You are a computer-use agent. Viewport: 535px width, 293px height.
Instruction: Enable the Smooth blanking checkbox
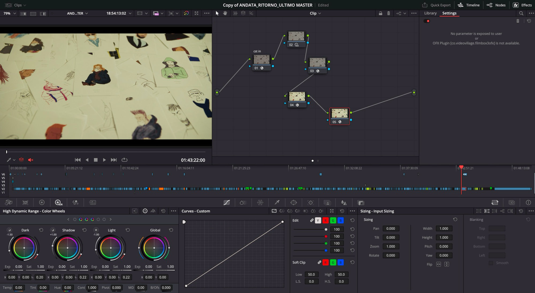tap(491, 263)
